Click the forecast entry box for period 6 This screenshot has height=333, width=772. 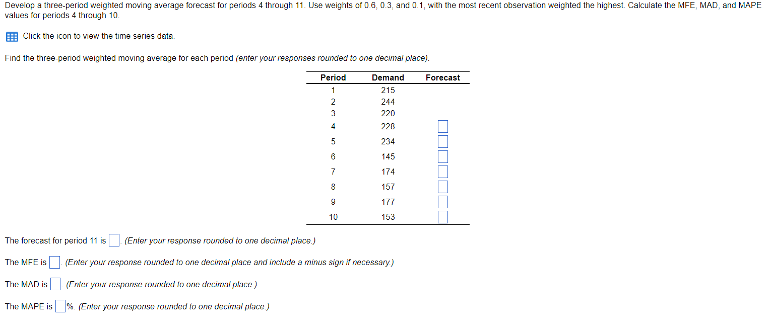click(x=442, y=156)
